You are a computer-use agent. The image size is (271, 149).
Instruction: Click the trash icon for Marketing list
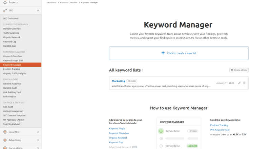244,83
